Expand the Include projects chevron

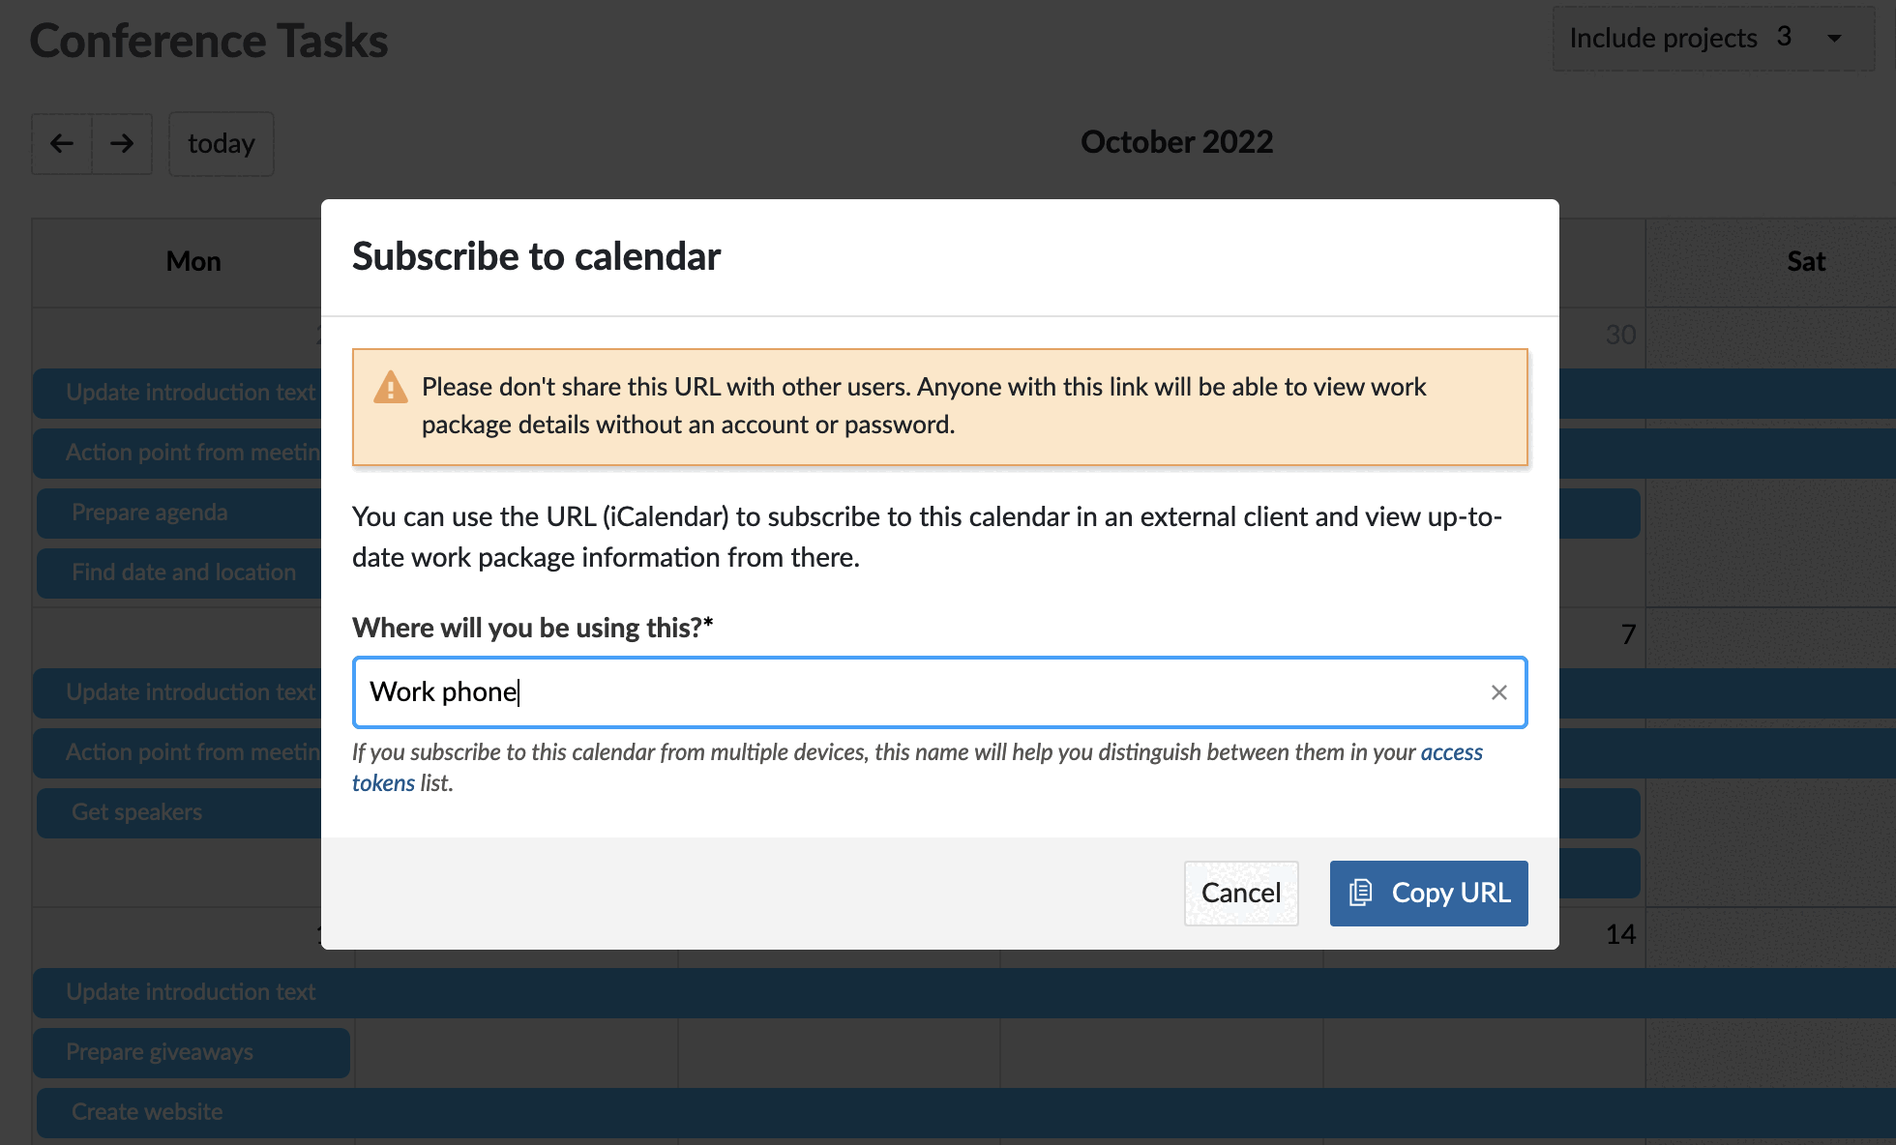[1834, 39]
